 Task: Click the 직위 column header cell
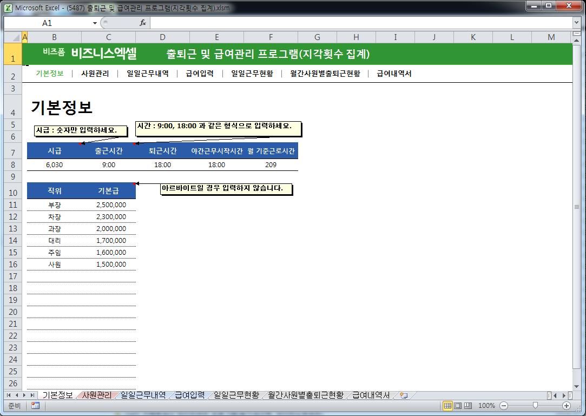(x=54, y=190)
